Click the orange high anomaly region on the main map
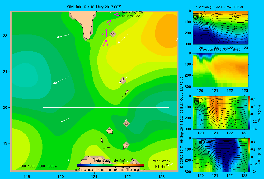This screenshot has width=264, height=179. click(166, 31)
